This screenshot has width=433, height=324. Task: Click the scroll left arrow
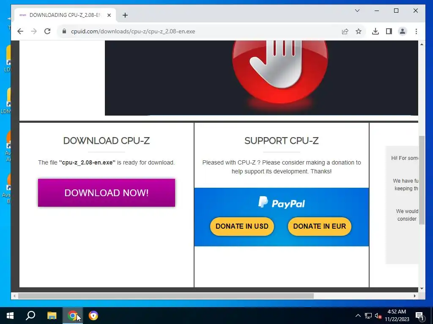[x=15, y=296]
